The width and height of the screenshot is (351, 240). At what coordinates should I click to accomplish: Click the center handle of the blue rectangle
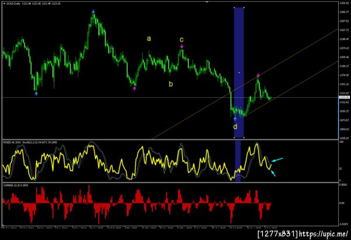click(239, 73)
